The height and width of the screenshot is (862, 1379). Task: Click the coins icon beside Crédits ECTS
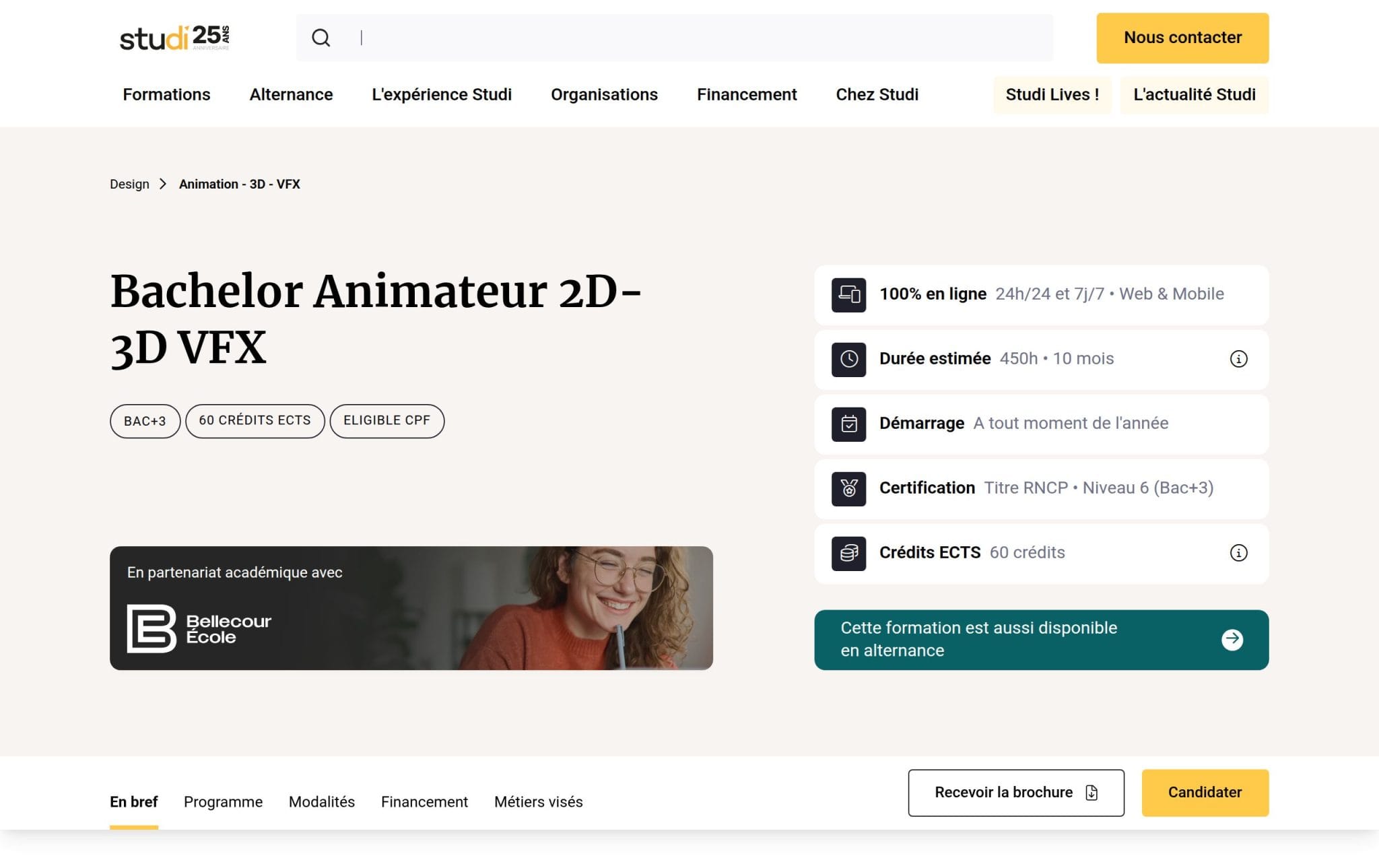coord(848,553)
